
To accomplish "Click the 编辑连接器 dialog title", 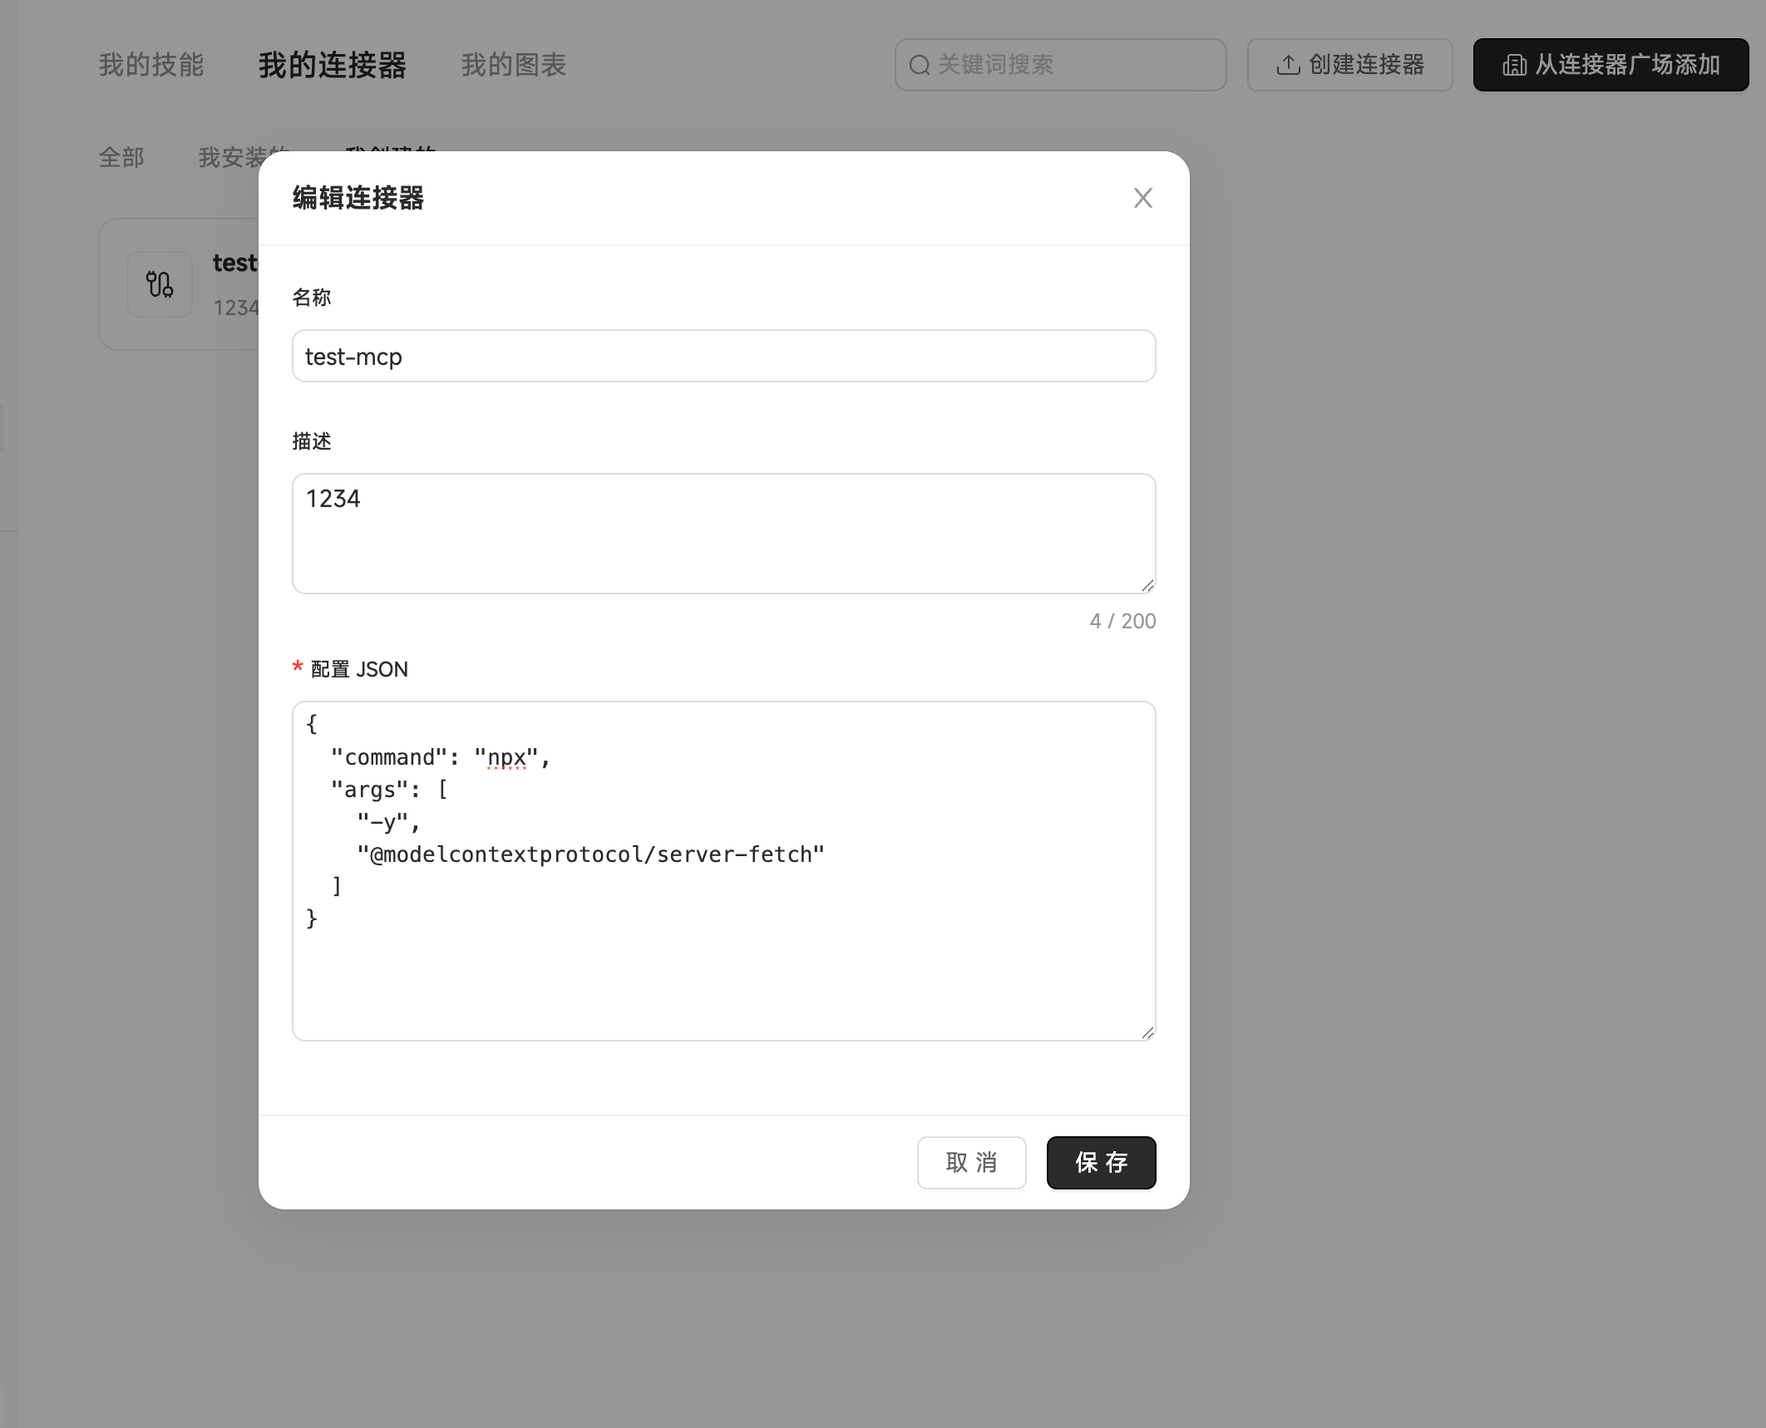I will pos(358,198).
